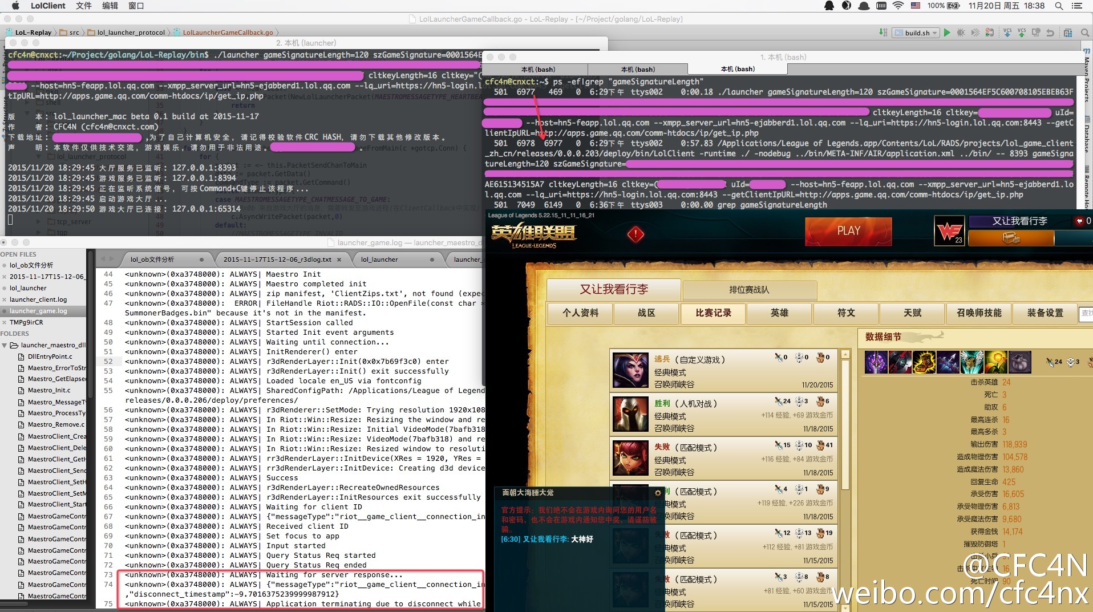Open the build.sh run configuration dropdown
Image resolution: width=1093 pixels, height=612 pixels.
pos(917,33)
